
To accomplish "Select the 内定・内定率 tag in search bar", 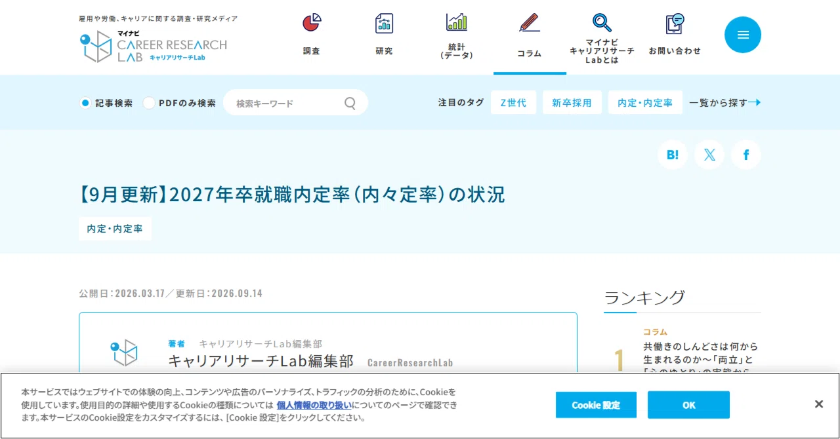I will click(645, 103).
